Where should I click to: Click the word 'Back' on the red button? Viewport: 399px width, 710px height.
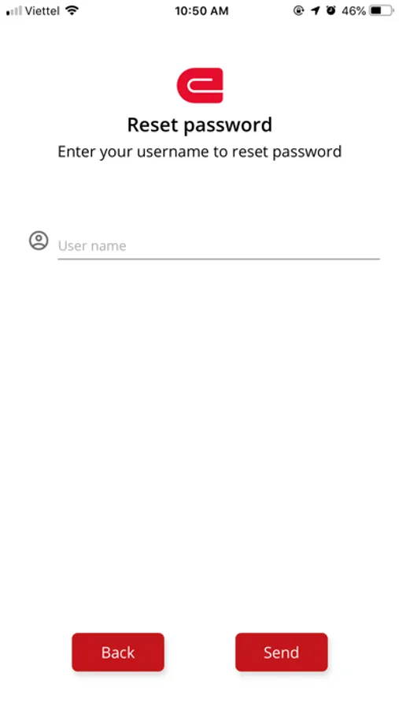click(118, 652)
